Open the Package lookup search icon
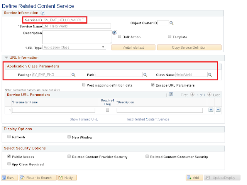The width and height of the screenshot is (247, 185). (x=73, y=75)
